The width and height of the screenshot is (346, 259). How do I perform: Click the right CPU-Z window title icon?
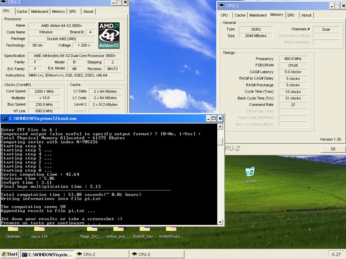pos(221,6)
